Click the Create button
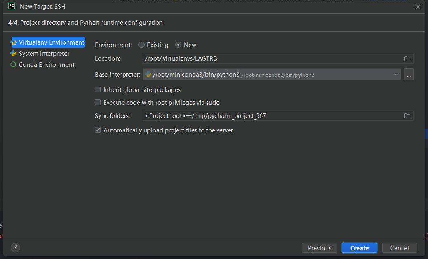The height and width of the screenshot is (259, 428). pos(359,248)
